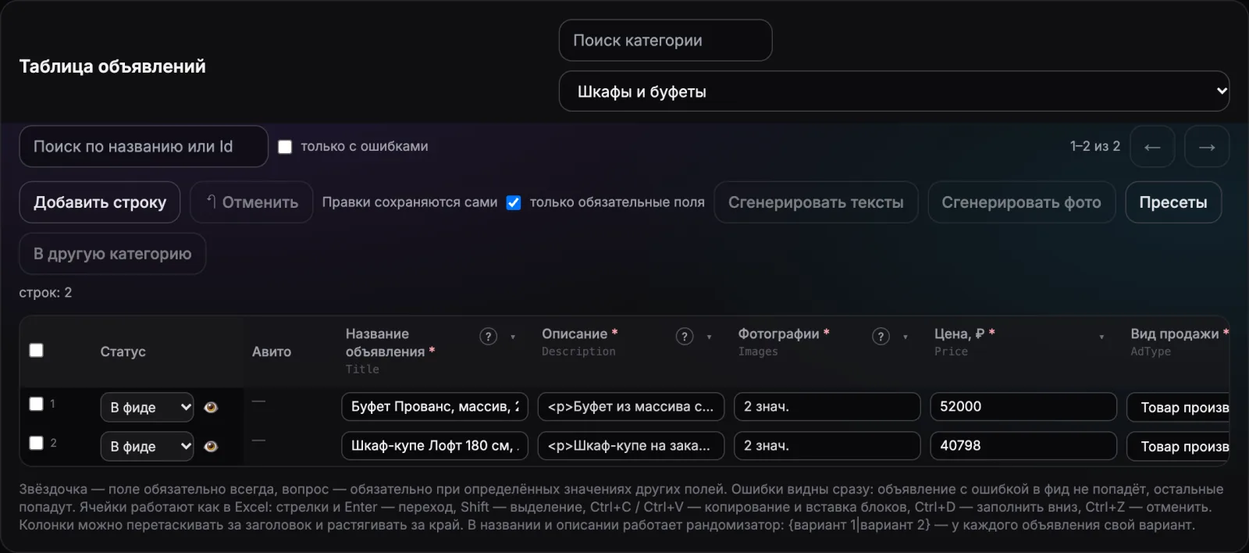Viewport: 1249px width, 553px height.
Task: Edit description '<p>Шкаф-купе на зака' cell
Action: click(631, 446)
